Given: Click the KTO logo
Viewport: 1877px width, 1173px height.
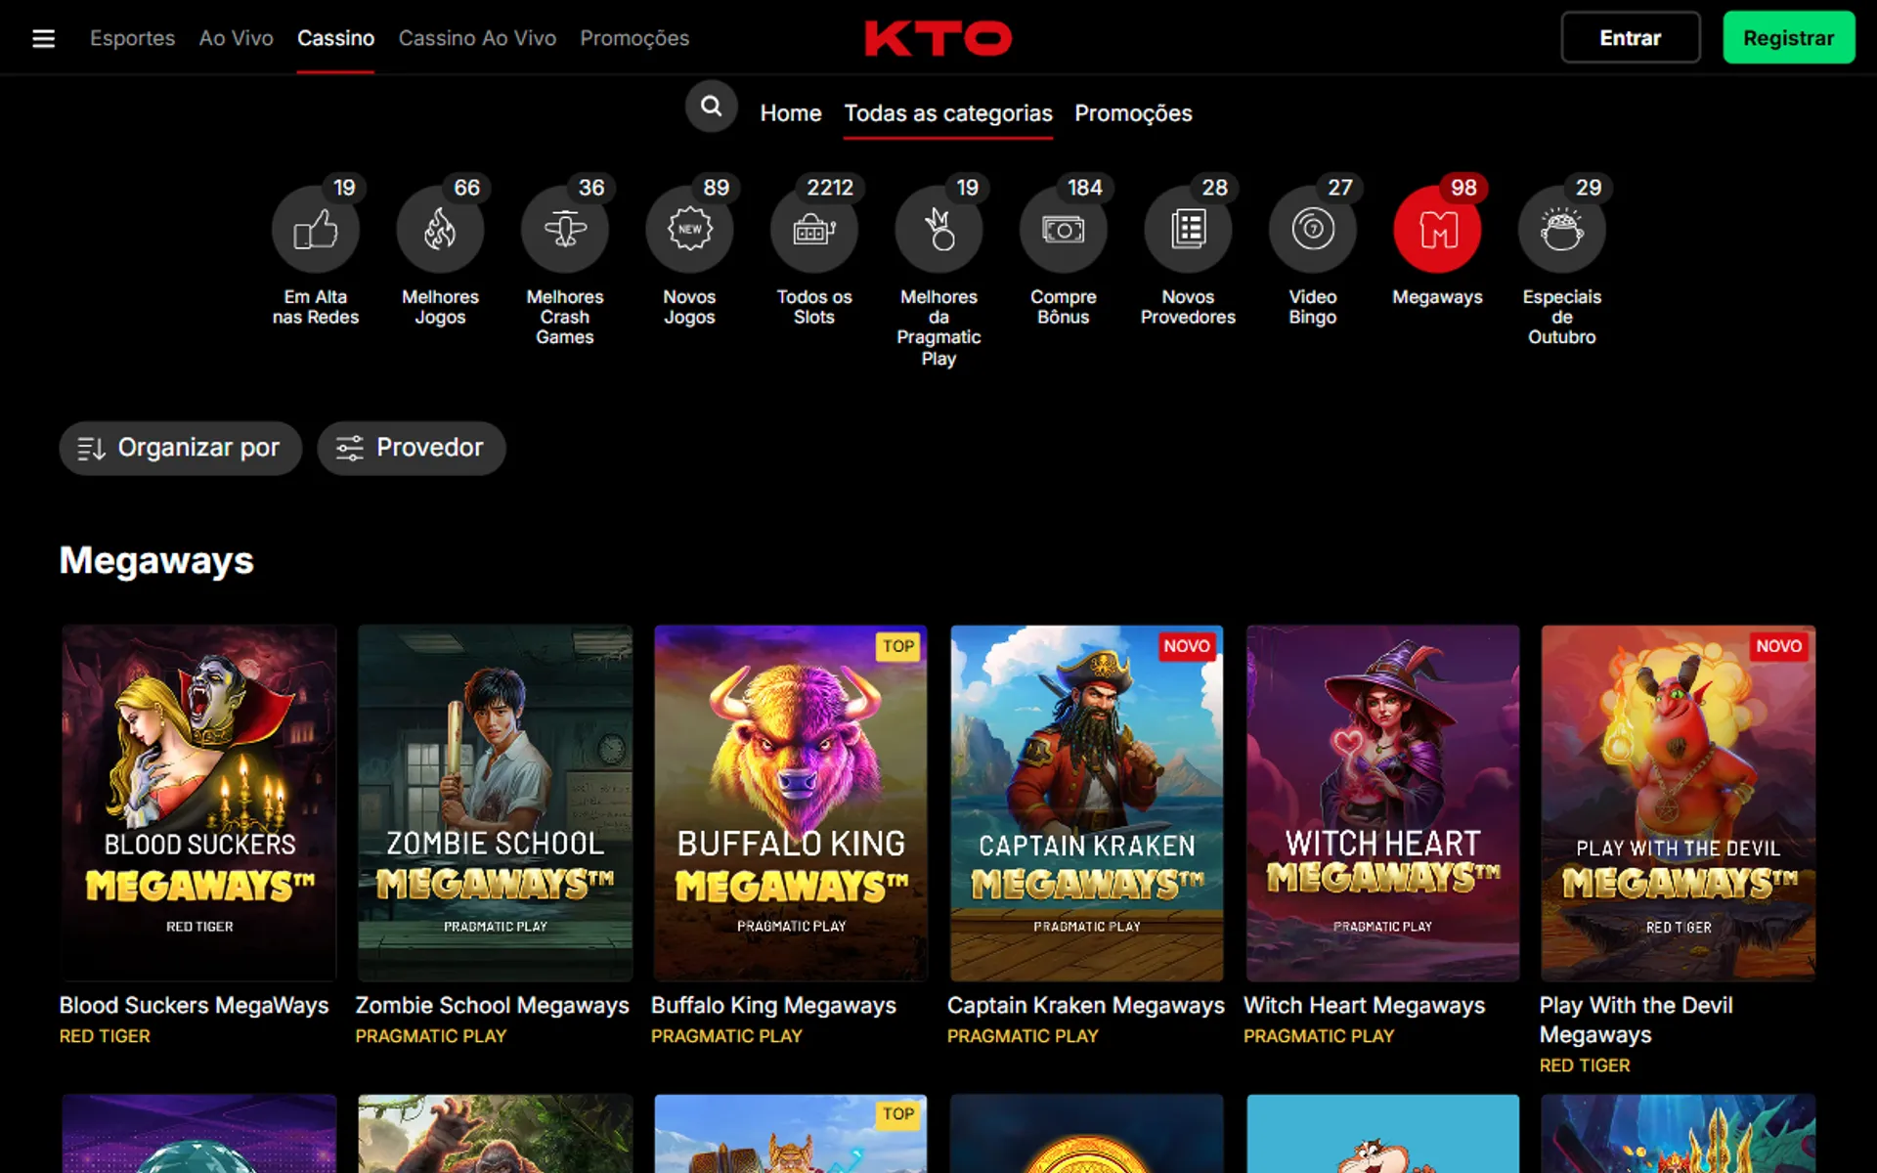Looking at the screenshot, I should [938, 39].
